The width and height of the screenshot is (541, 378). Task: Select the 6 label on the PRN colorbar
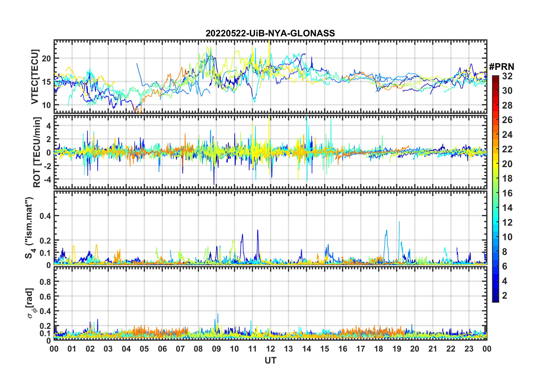coord(505,266)
